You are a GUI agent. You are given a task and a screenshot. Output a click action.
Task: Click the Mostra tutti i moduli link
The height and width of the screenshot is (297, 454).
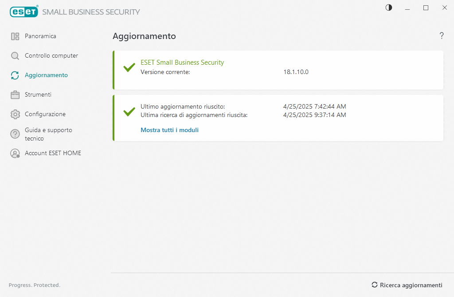tap(169, 130)
